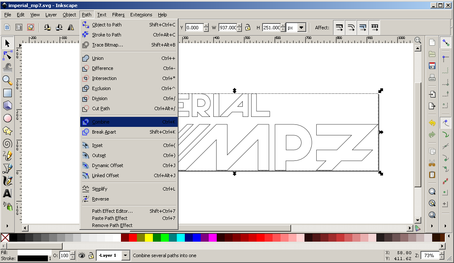Choose Break Apart from the Path menu

pos(104,132)
